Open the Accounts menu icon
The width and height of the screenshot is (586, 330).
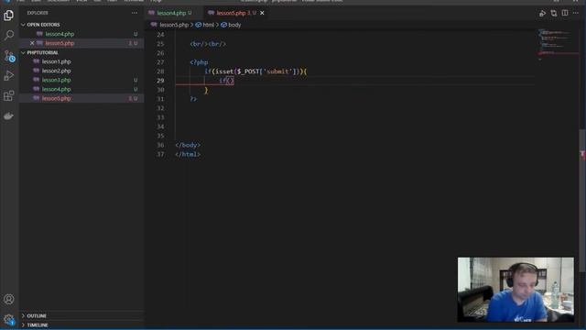coord(8,299)
